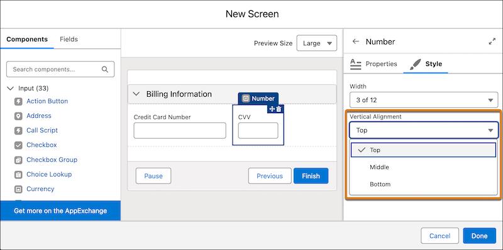Image resolution: width=503 pixels, height=250 pixels.
Task: Collapse the Input (33) components group
Action: (10, 88)
